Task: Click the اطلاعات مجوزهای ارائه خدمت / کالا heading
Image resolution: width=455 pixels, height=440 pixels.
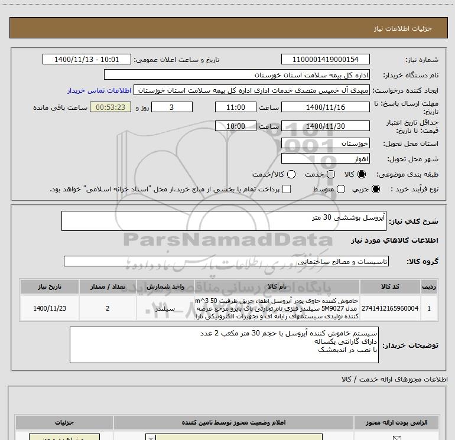Action: (394, 379)
